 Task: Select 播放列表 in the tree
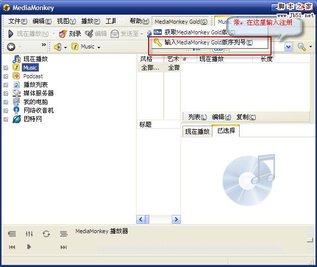35,85
